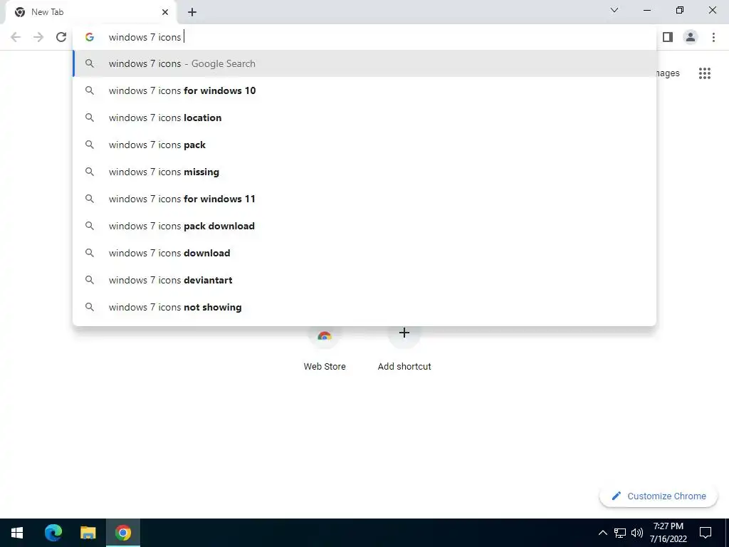Screen dimensions: 729x547
Task: Click the Chrome taskbar icon
Action: 122,533
